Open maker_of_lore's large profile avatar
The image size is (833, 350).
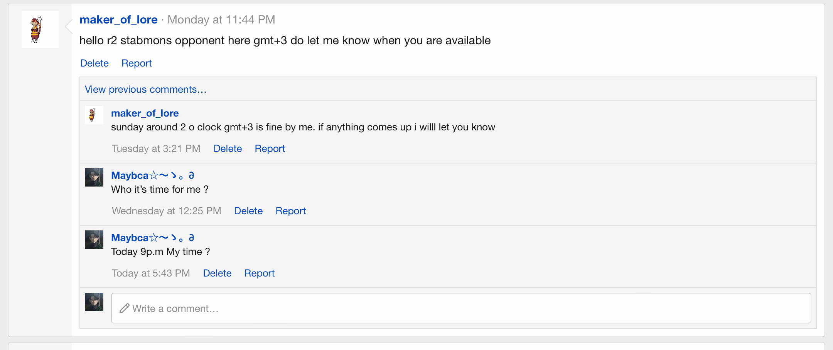(40, 30)
